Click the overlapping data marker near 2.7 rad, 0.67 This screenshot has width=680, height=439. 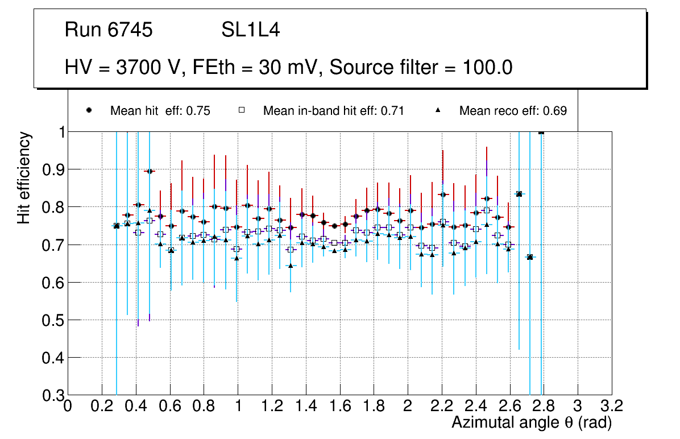(530, 257)
